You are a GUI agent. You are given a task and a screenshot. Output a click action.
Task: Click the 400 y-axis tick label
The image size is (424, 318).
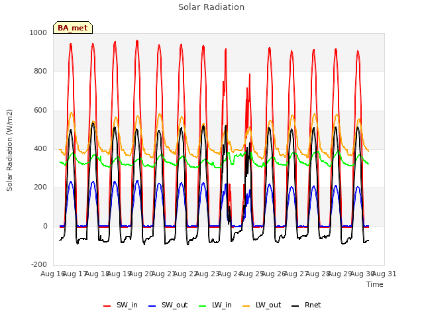coord(40,148)
